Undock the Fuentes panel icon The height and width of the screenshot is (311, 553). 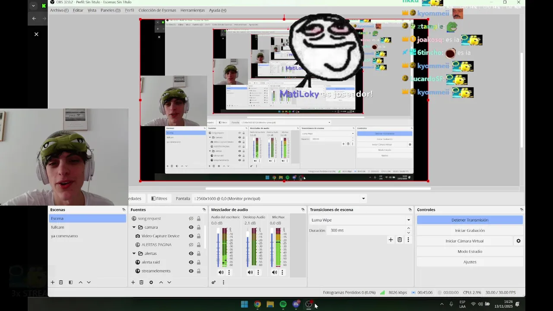(x=204, y=210)
